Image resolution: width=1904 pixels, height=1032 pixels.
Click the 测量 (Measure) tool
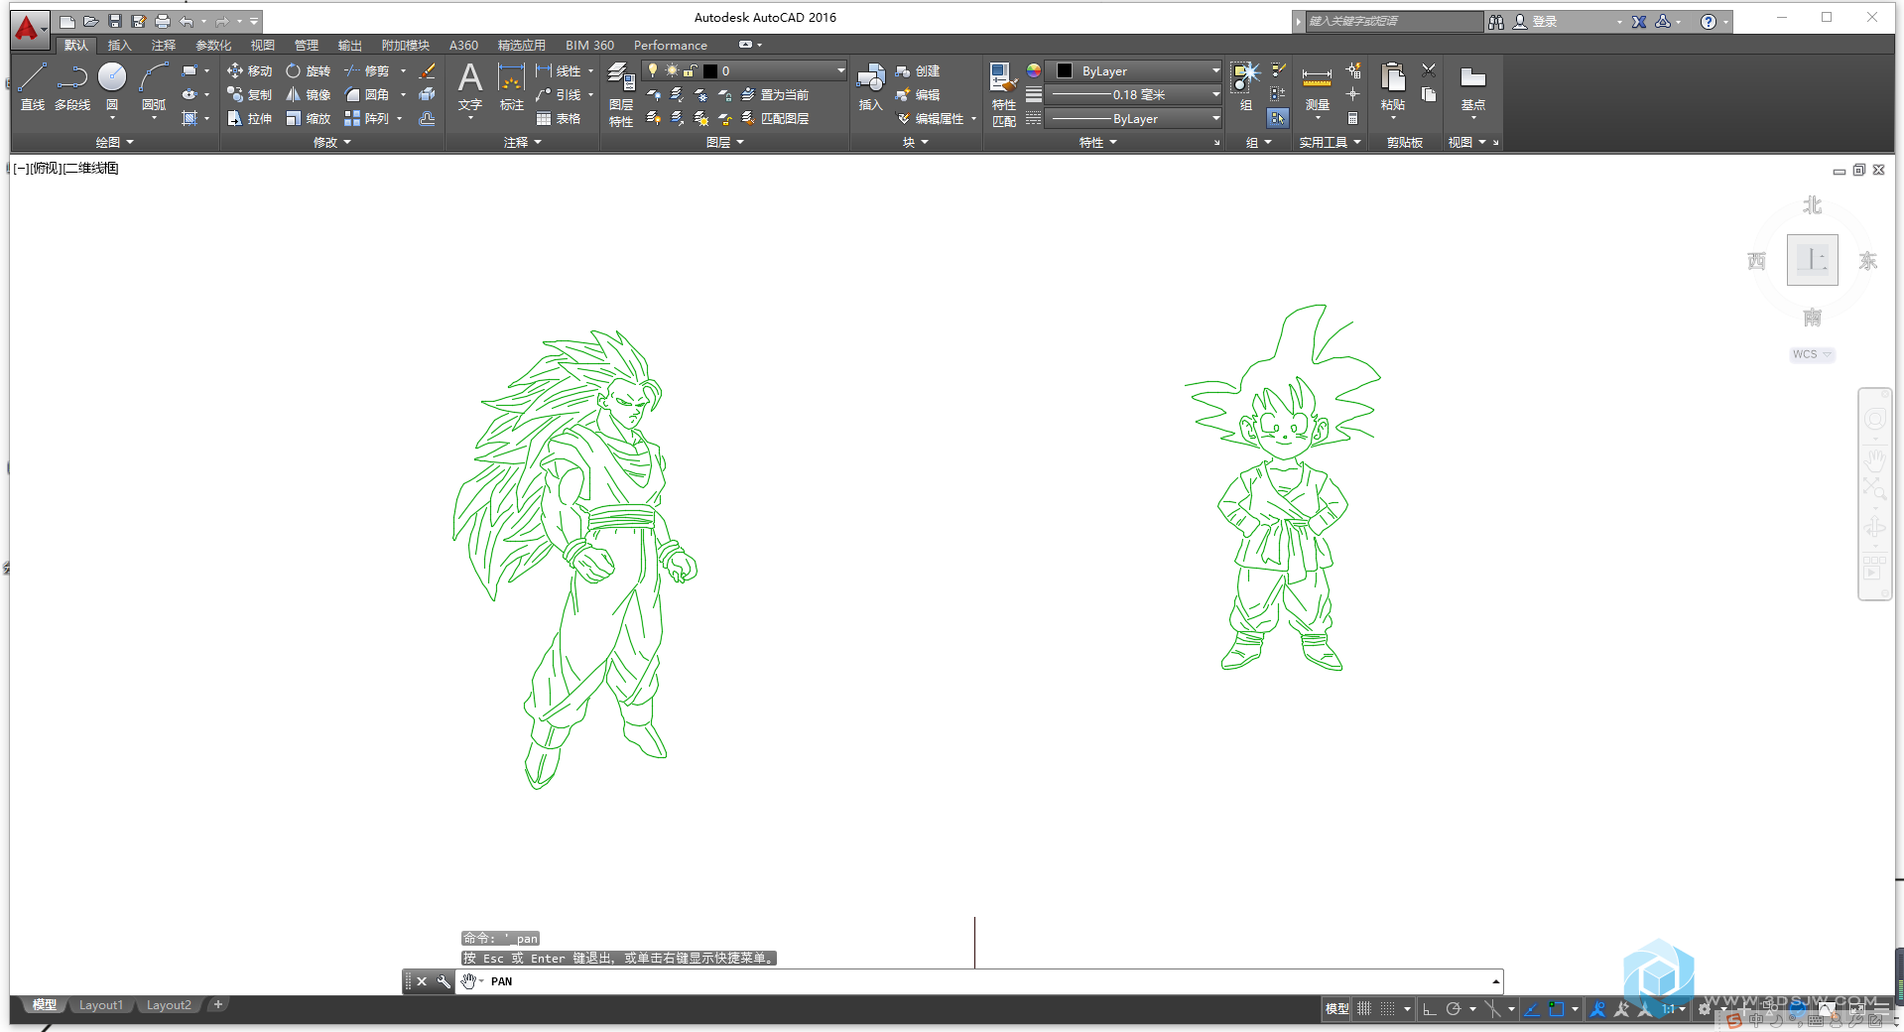1317,87
